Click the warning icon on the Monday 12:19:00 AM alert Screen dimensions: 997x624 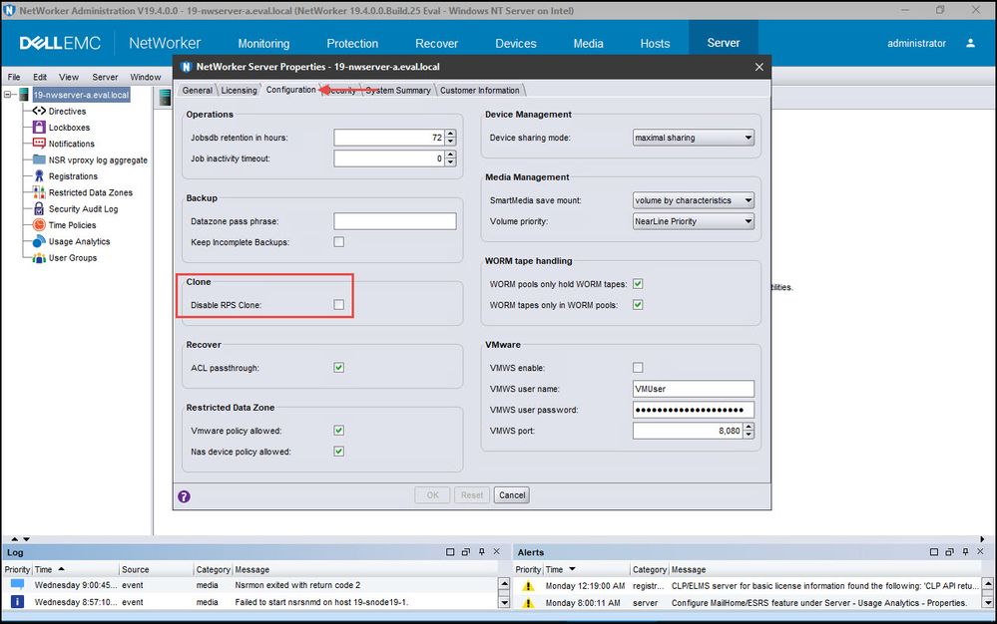click(528, 586)
